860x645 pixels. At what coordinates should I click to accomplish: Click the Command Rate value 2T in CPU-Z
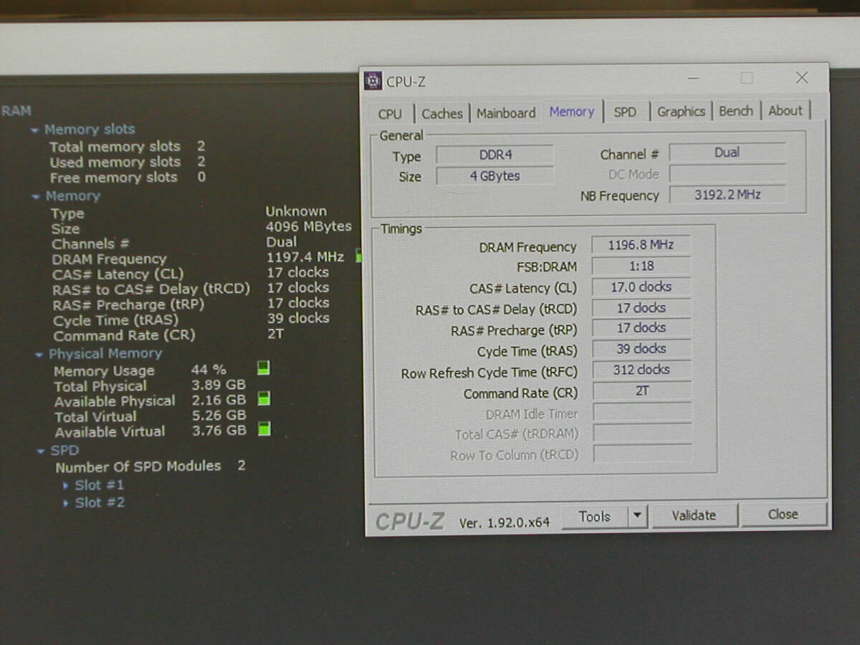[642, 391]
